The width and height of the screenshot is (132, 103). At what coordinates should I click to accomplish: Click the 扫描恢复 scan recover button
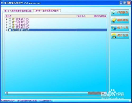(120, 12)
